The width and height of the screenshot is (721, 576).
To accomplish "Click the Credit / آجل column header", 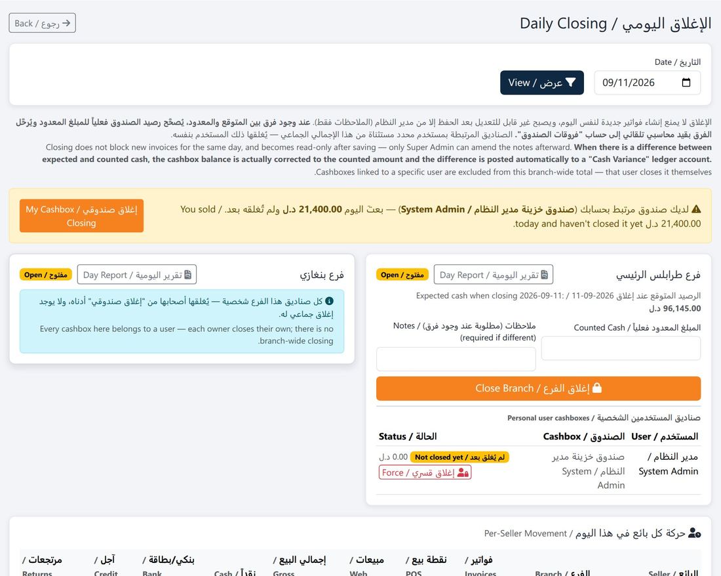I will point(106,566).
